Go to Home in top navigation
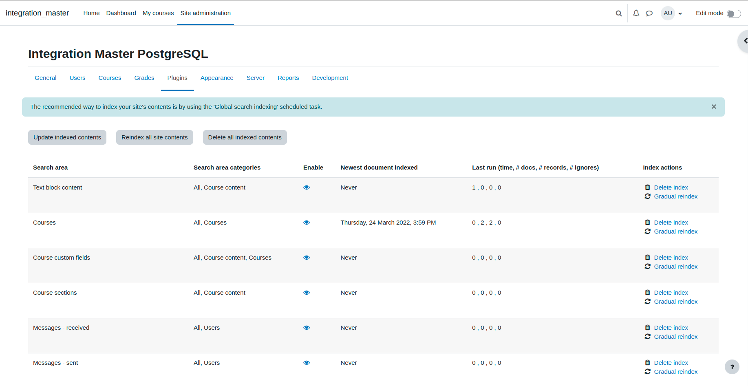This screenshot has width=748, height=386. (x=91, y=13)
